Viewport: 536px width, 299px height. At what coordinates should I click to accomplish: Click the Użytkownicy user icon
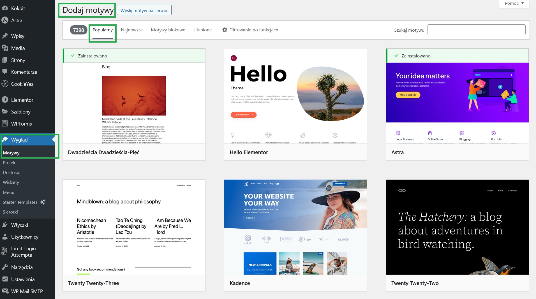pyautogui.click(x=5, y=237)
